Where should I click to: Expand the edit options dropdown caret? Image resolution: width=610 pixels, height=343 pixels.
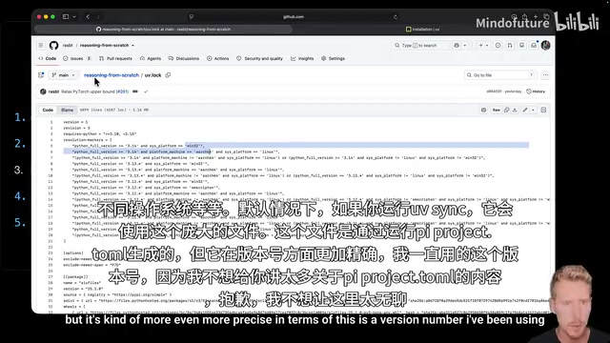533,111
